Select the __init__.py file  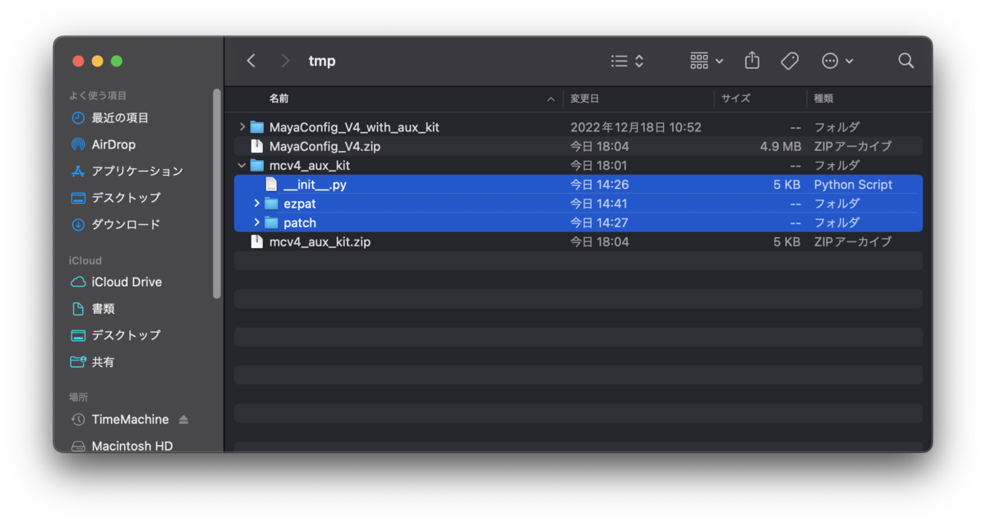578,185
